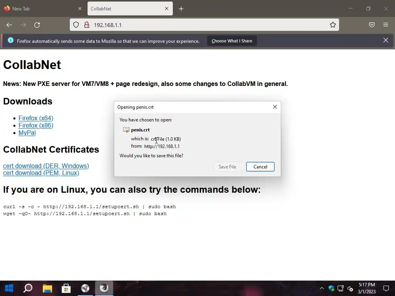Image resolution: width=395 pixels, height=296 pixels.
Task: Open Windows Security tray icon
Action: pos(331,288)
